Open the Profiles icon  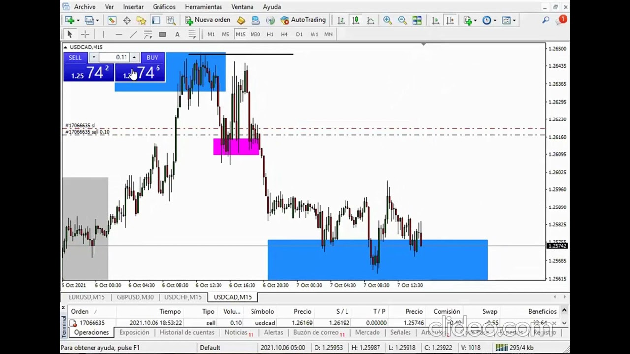point(89,20)
